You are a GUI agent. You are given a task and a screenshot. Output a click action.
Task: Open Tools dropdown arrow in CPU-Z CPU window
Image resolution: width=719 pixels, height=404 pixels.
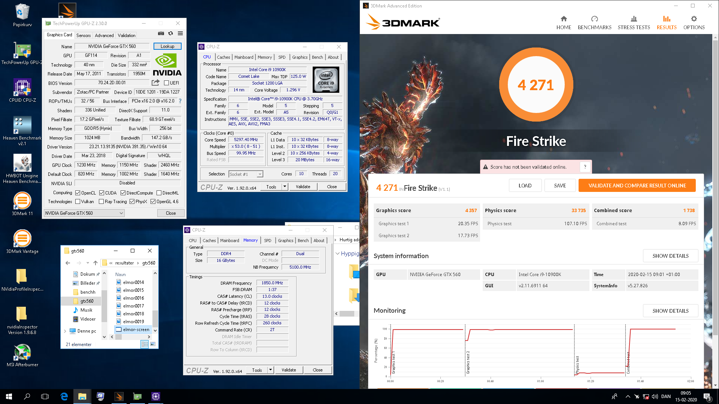coord(285,187)
